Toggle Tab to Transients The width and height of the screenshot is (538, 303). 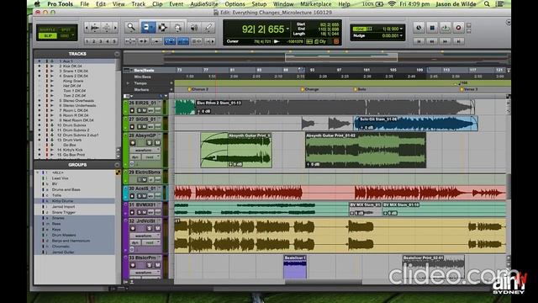click(x=143, y=41)
